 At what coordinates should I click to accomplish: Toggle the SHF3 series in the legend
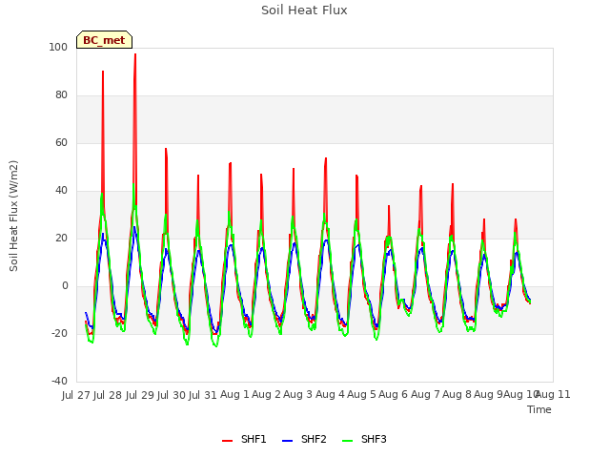click(x=364, y=439)
